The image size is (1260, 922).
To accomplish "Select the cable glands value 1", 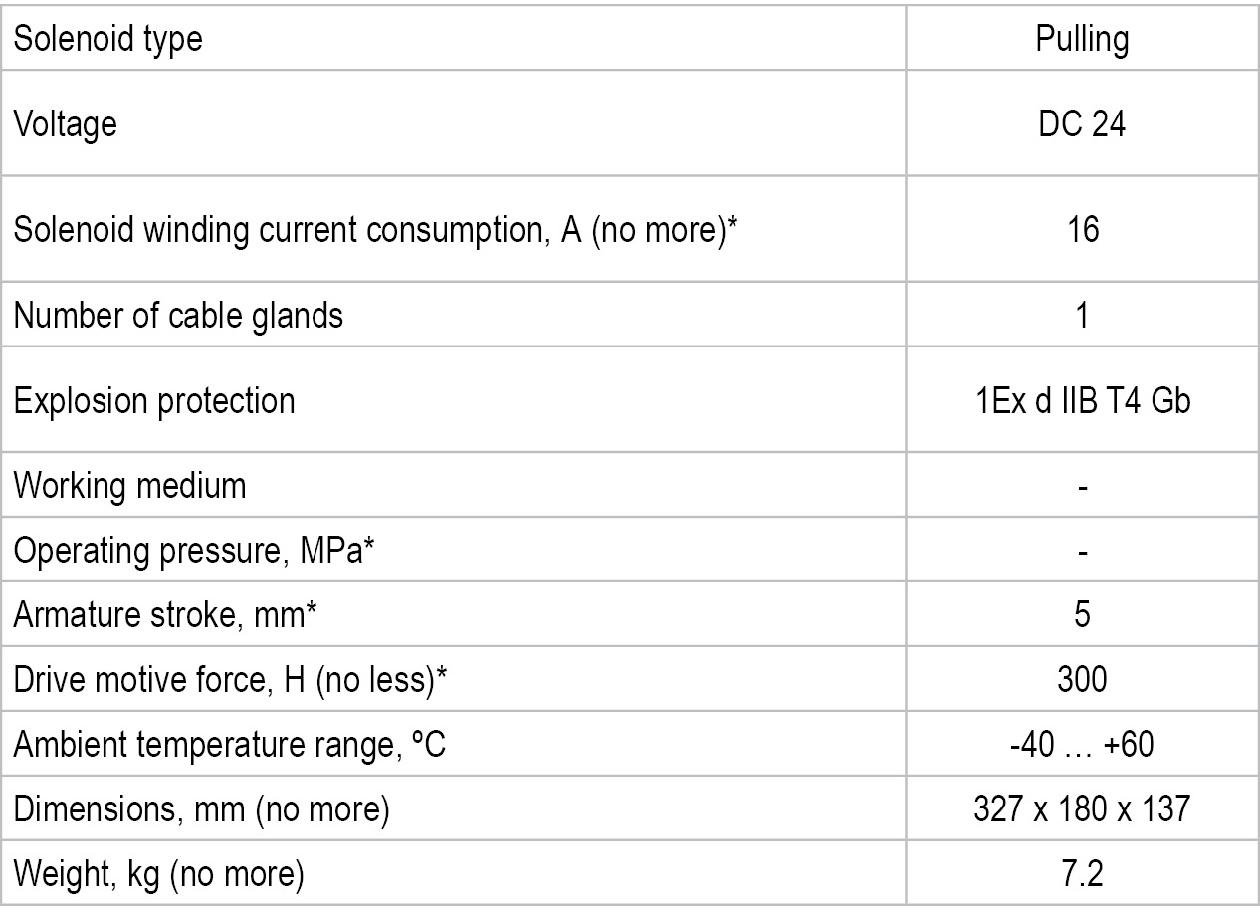I will pyautogui.click(x=1082, y=316).
